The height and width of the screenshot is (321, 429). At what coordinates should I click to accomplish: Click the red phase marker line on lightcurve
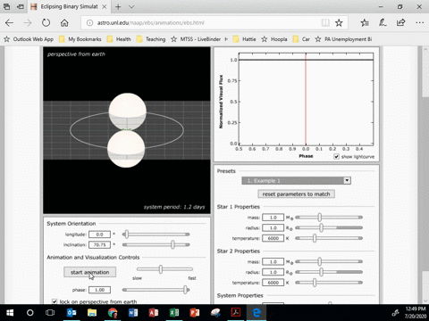(306, 99)
